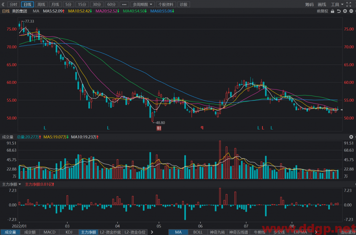Select the MACD indicator tab
Viewport: 356px width, 235px height.
point(49,232)
